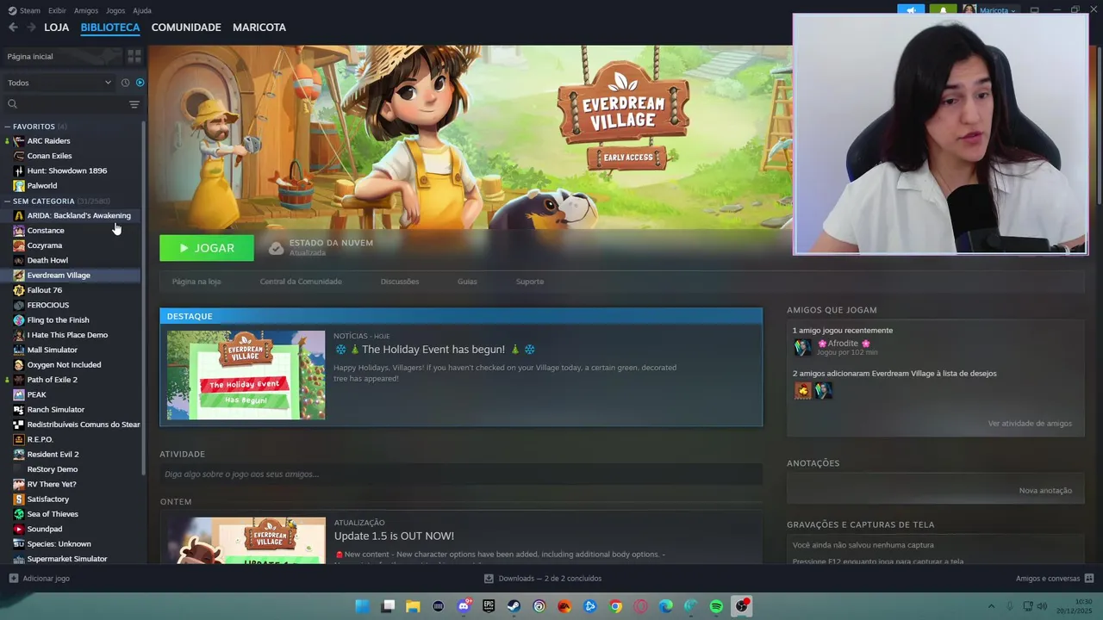Open Jogos menu
Screen dimensions: 1103x620
pyautogui.click(x=115, y=10)
